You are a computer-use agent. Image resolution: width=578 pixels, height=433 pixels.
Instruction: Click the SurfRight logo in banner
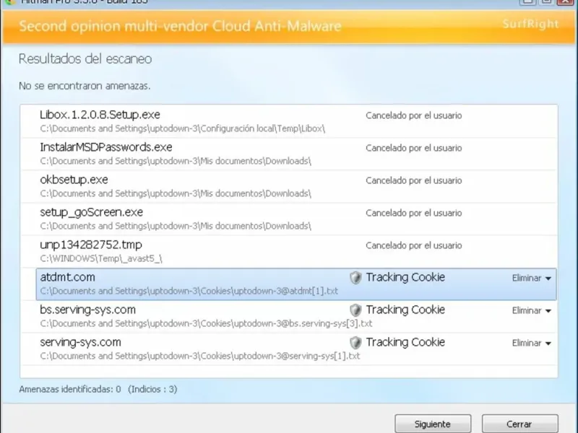530,24
